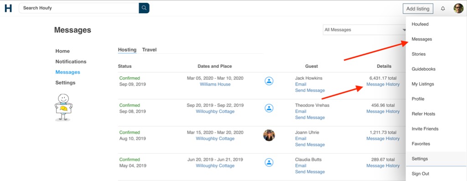The image size is (467, 181).
Task: Click dates Jun 20, 2019 - Jun 21, 2019
Action: point(215,159)
